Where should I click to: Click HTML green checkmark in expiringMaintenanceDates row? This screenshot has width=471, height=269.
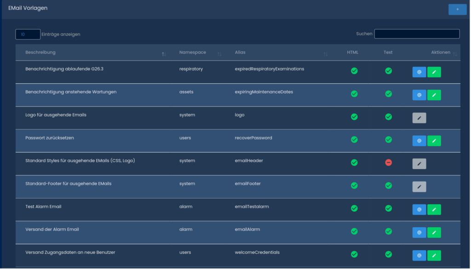(x=354, y=94)
